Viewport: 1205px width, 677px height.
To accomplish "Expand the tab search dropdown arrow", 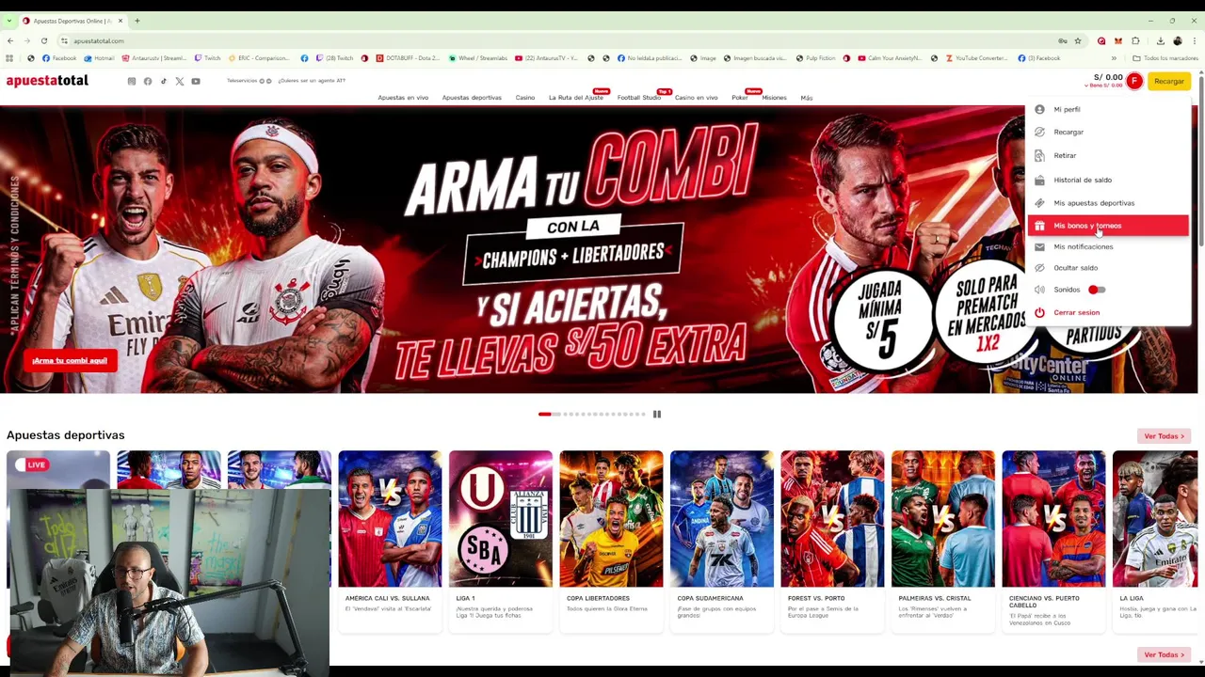I will 9,21.
